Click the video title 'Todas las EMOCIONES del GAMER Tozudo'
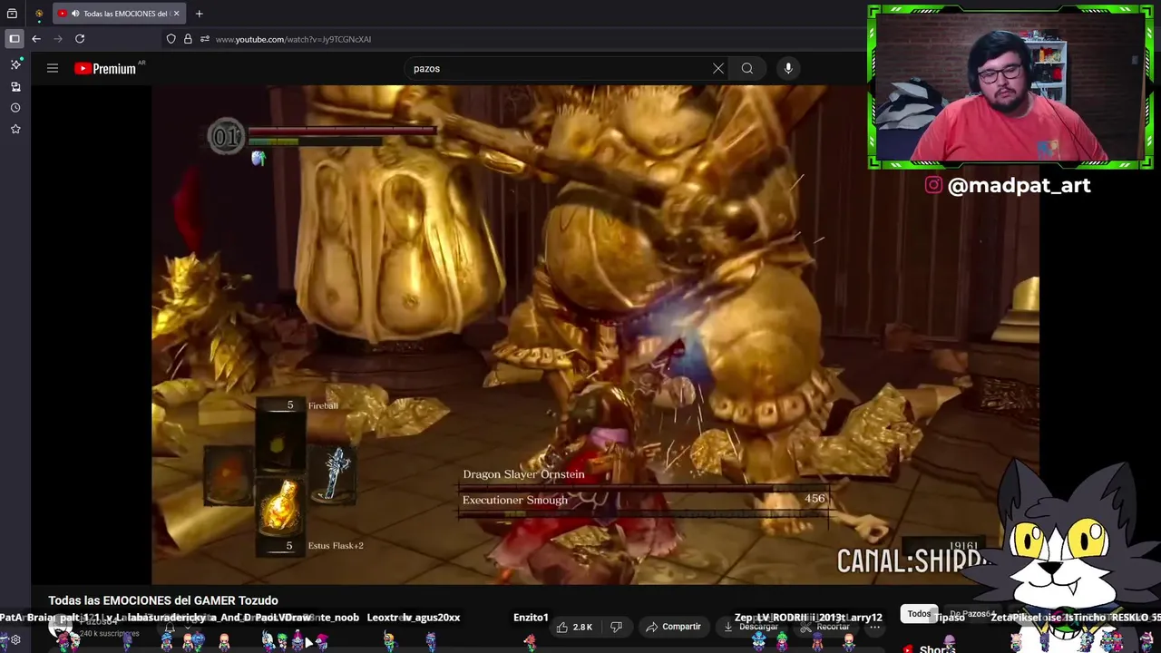Image resolution: width=1161 pixels, height=653 pixels. (x=163, y=600)
